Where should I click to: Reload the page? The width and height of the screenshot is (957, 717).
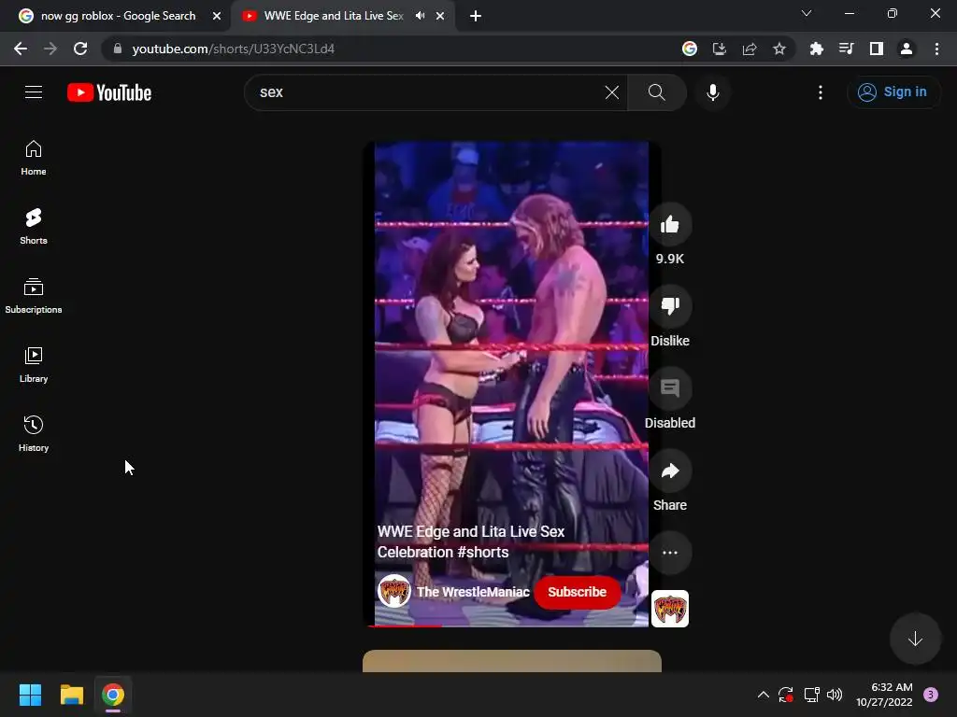click(80, 49)
